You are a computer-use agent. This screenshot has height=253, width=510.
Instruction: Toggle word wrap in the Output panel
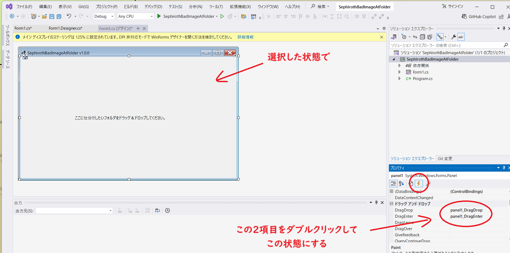(158, 210)
